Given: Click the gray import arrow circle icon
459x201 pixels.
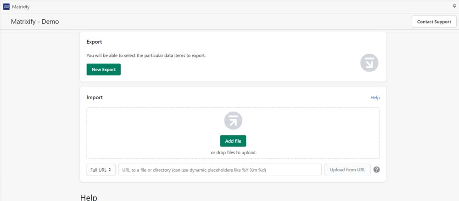Looking at the screenshot, I should point(233,121).
